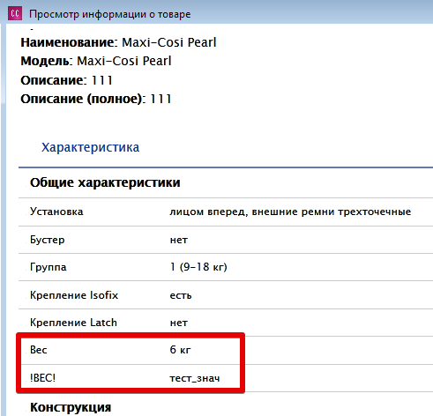Select the 'Крепление Isofix' row label
This screenshot has width=433, height=416.
point(74,295)
